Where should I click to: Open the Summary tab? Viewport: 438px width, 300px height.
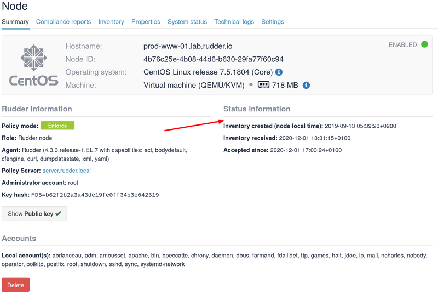click(x=15, y=22)
